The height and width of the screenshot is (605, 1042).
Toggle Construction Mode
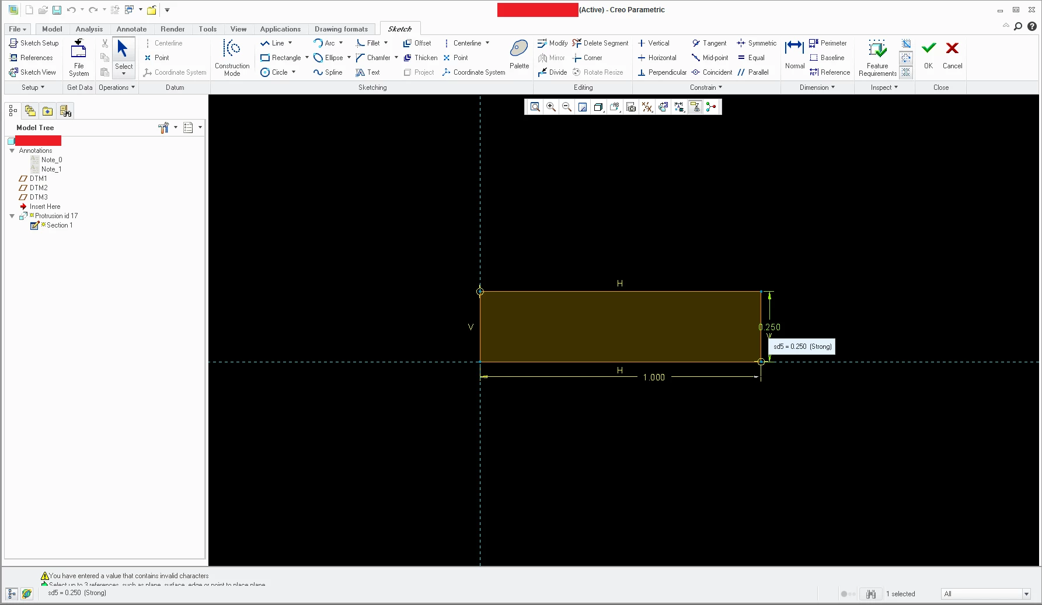click(x=232, y=58)
